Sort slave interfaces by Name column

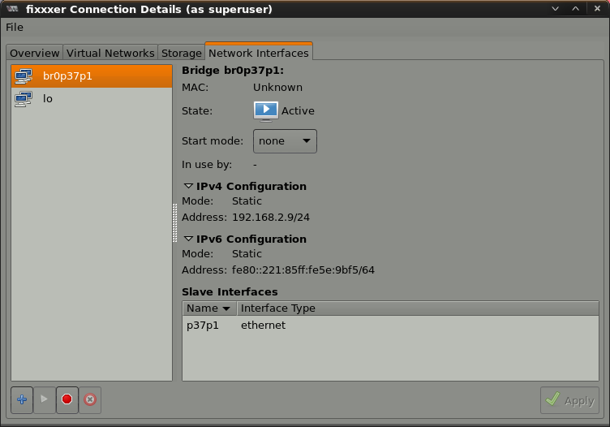208,308
